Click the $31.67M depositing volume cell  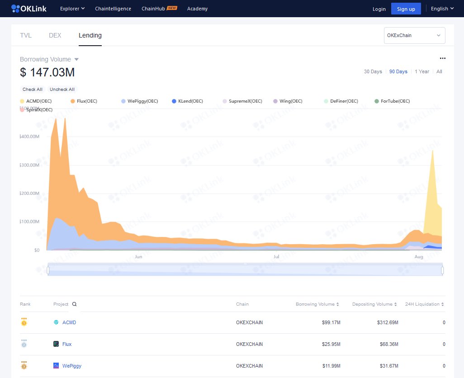click(389, 366)
